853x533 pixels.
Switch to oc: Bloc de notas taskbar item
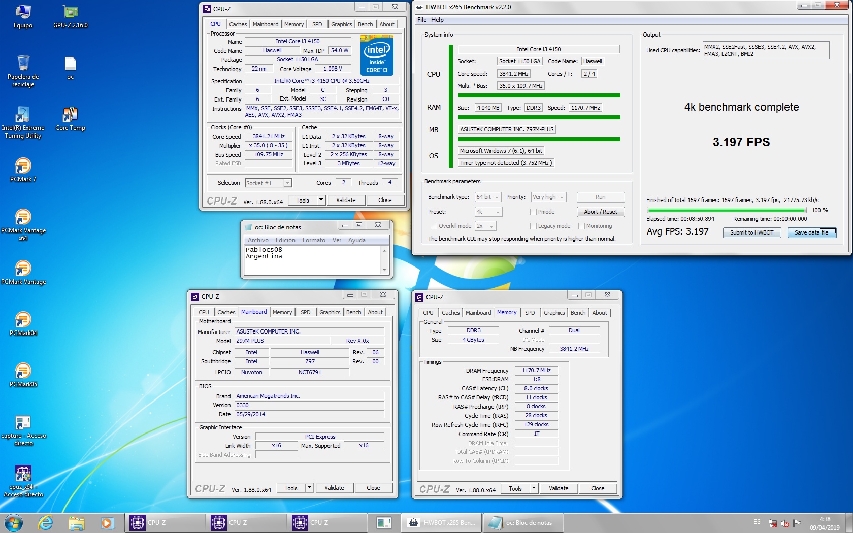(523, 523)
